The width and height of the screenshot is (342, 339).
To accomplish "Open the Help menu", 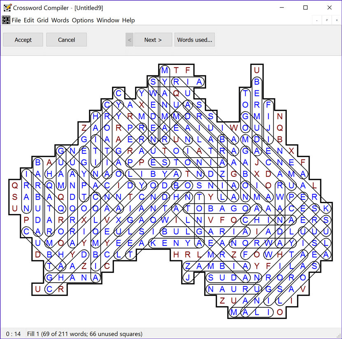I will (128, 20).
